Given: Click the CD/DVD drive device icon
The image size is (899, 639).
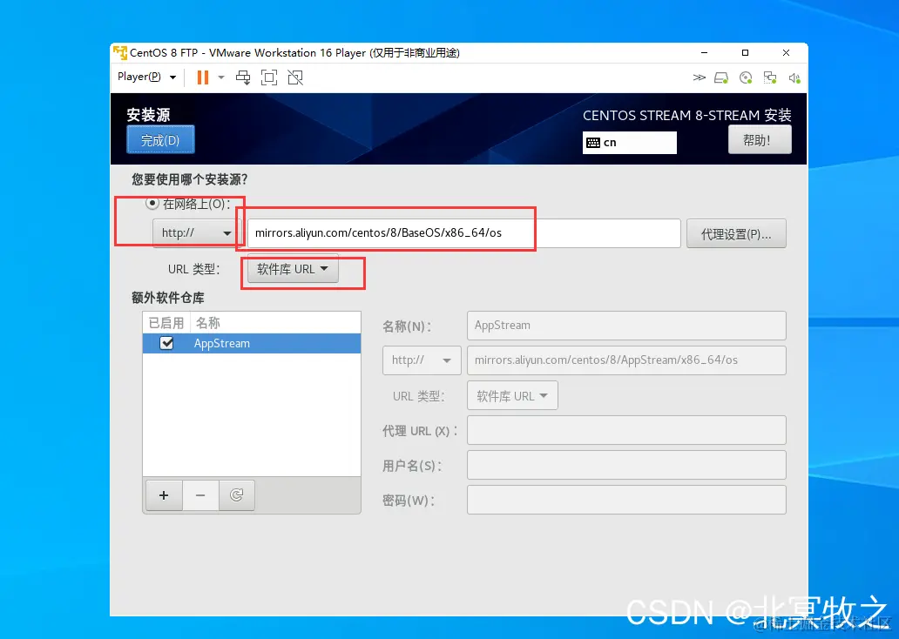Looking at the screenshot, I should click(x=746, y=77).
